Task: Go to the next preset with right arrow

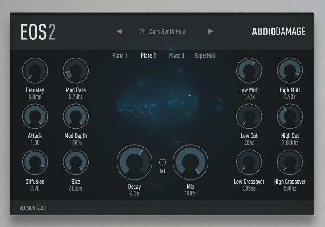Action: (210, 32)
